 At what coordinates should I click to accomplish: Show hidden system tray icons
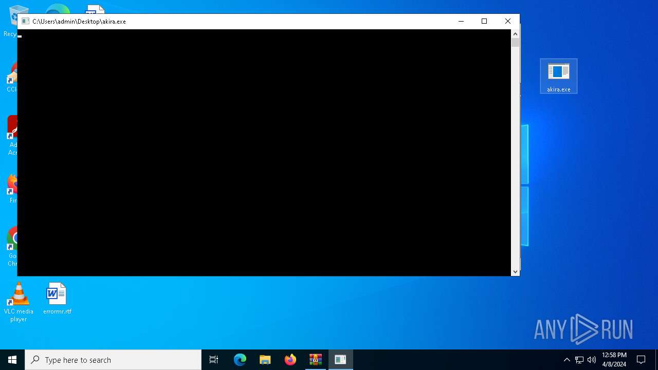pyautogui.click(x=567, y=360)
